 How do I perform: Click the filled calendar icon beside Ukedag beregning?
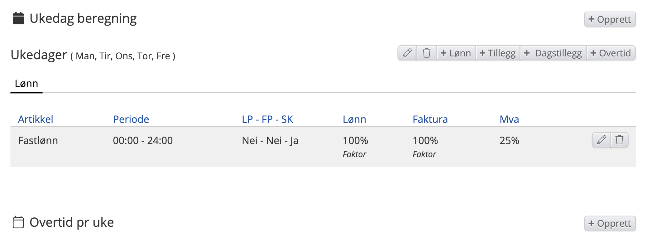tap(18, 18)
